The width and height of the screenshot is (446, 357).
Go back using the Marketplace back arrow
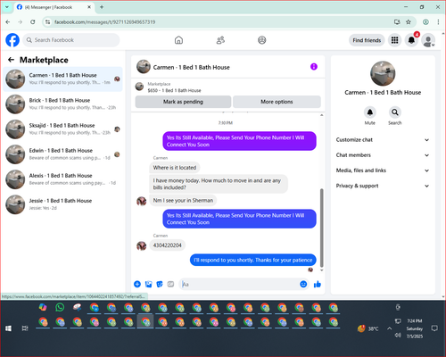(12, 60)
